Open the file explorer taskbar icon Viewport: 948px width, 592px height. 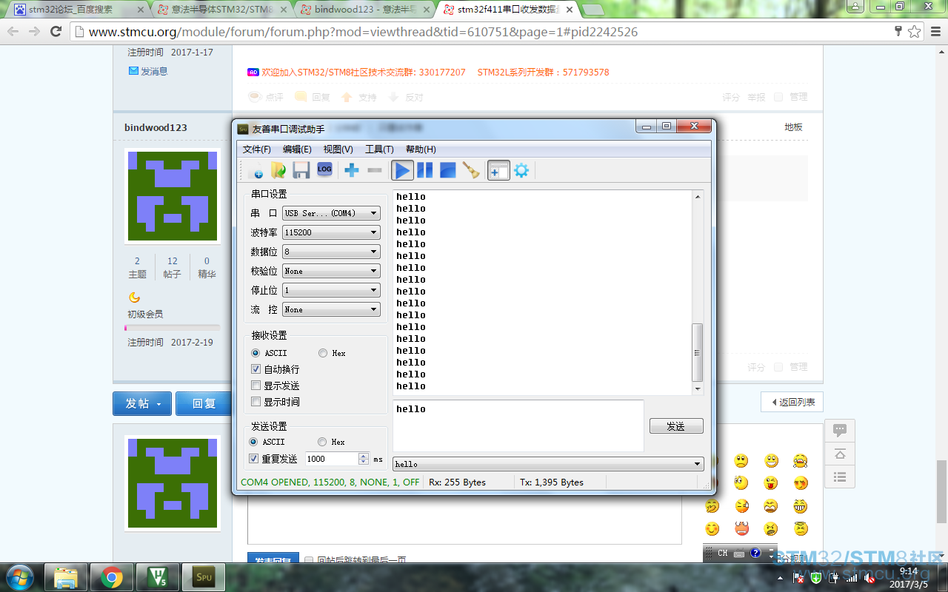pyautogui.click(x=67, y=577)
